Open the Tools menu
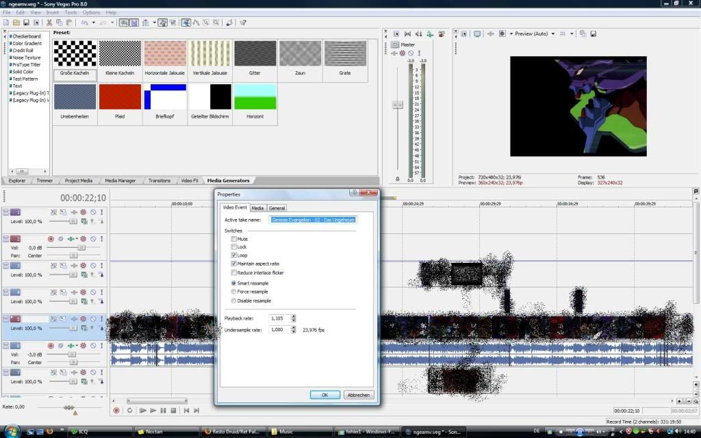 tap(71, 12)
